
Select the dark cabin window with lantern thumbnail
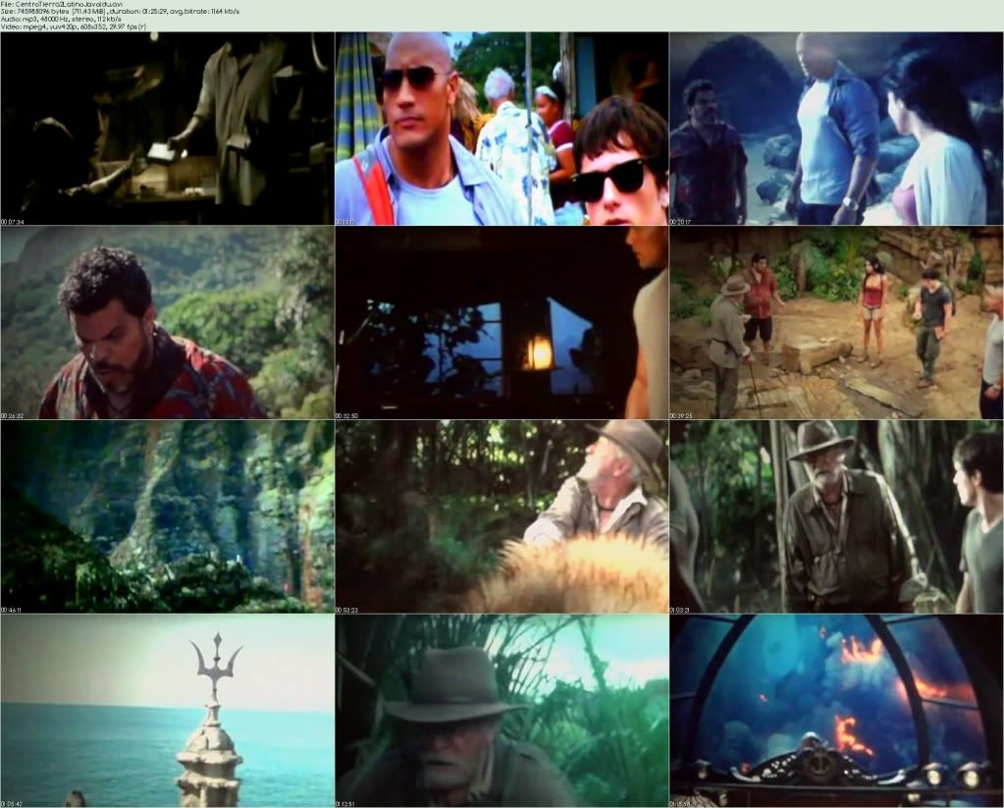pos(502,323)
